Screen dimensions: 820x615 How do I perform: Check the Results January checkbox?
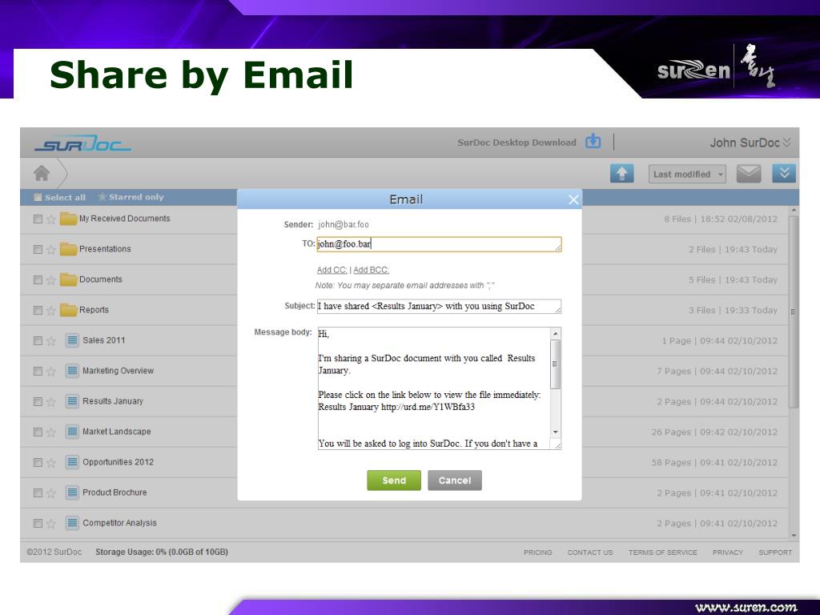click(x=38, y=402)
